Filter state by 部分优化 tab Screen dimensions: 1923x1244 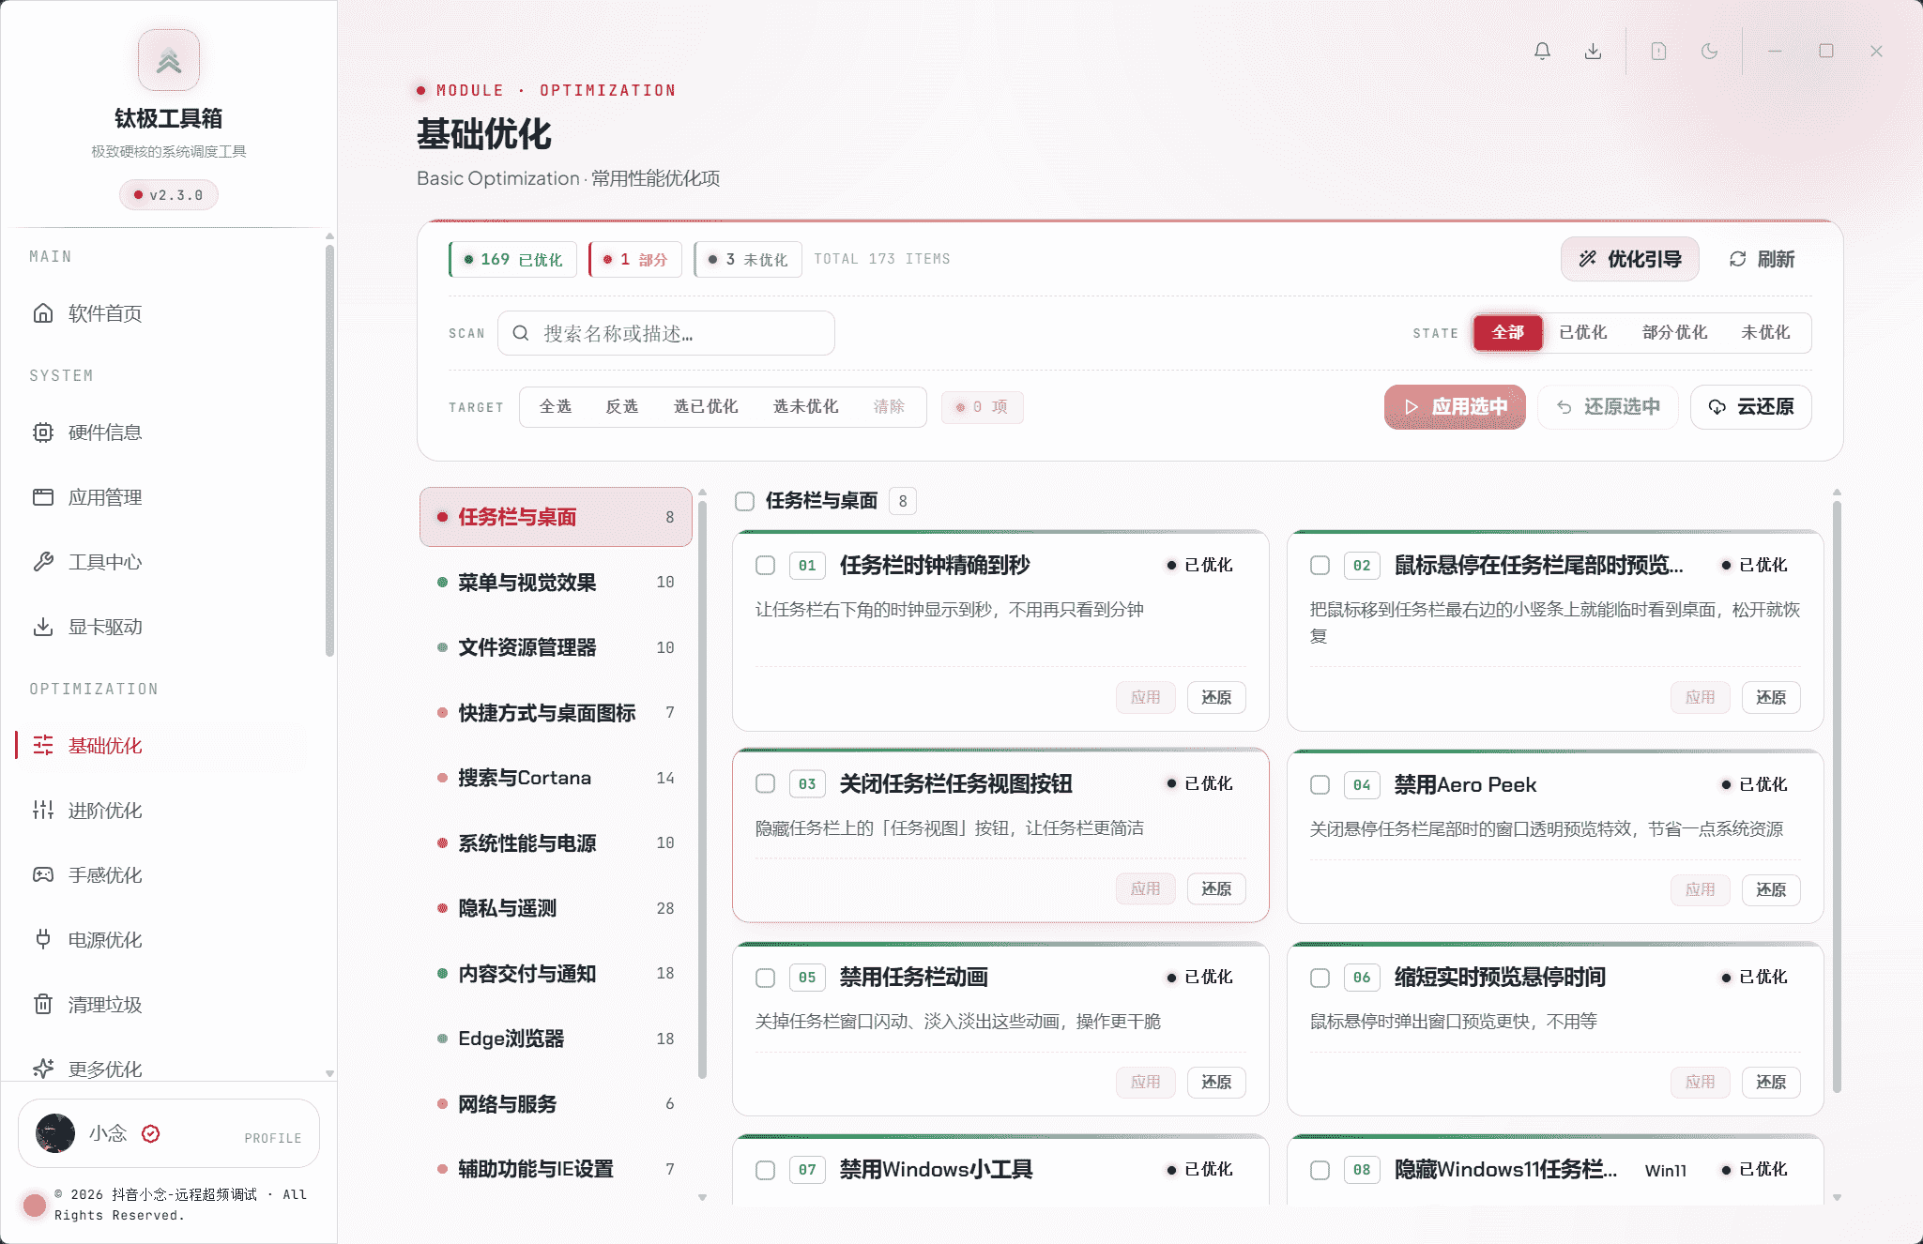(1675, 332)
